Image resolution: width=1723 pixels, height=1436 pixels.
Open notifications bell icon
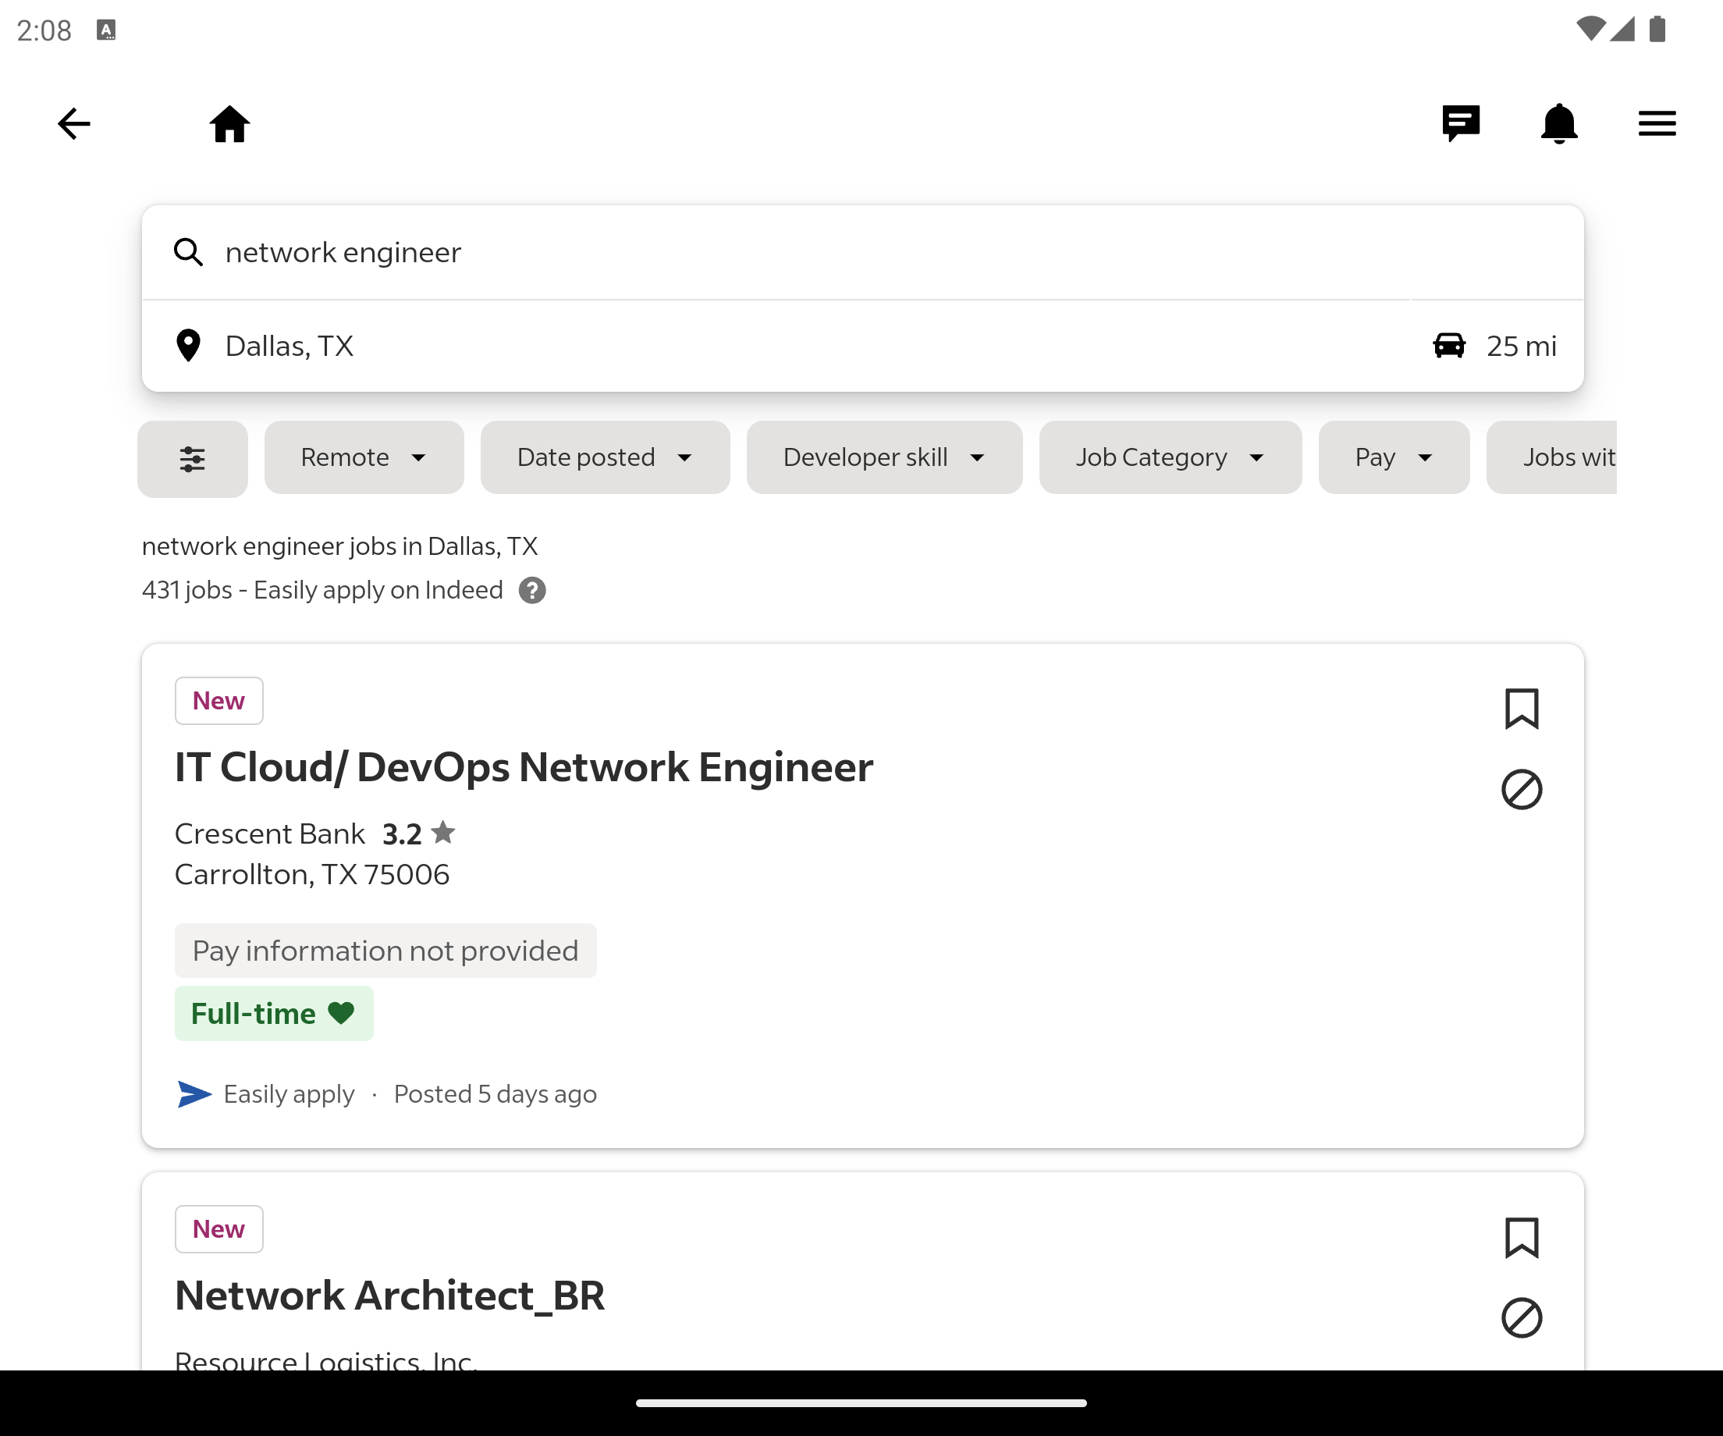[1559, 124]
